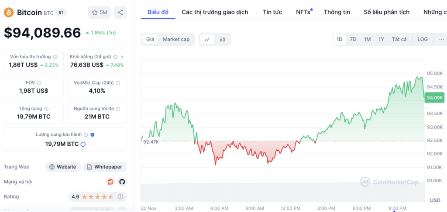Open info icon beside Vốn hóa thị trường
Image resolution: width=447 pixels, height=212 pixels.
tap(55, 57)
